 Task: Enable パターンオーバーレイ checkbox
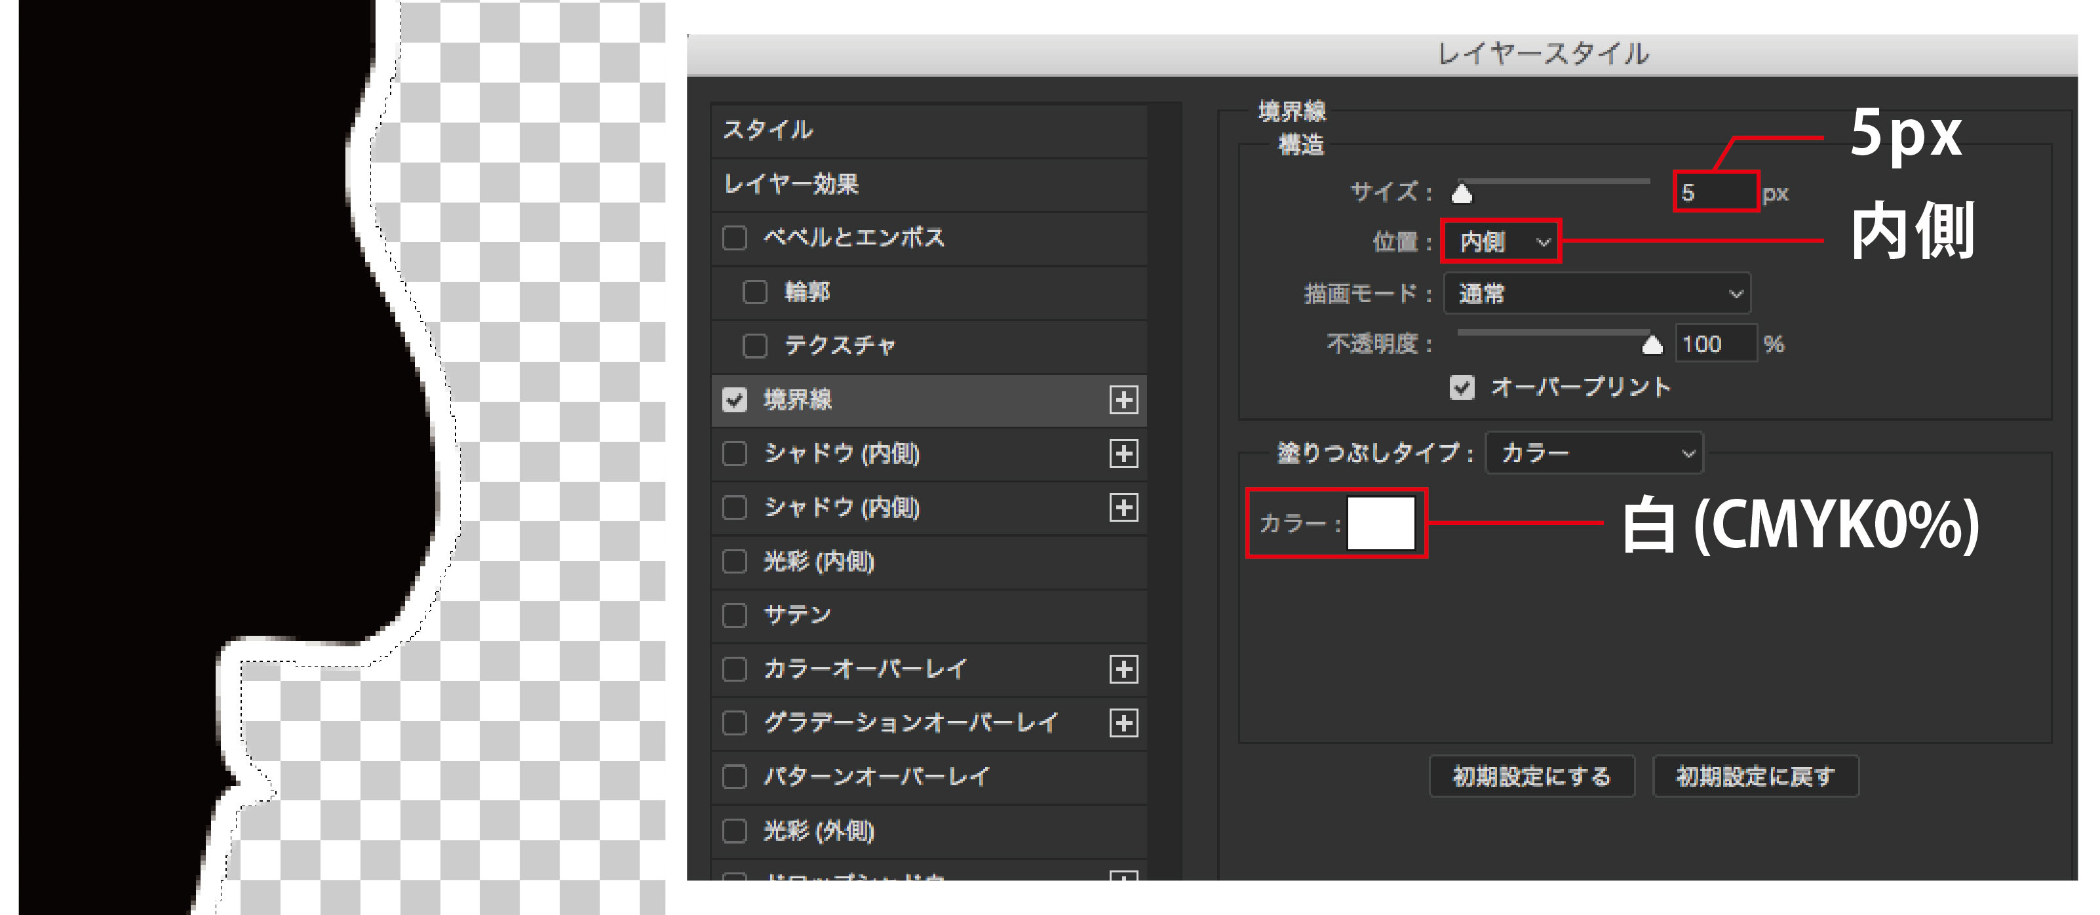(735, 777)
